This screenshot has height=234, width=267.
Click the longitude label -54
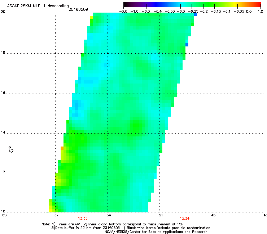108,215
